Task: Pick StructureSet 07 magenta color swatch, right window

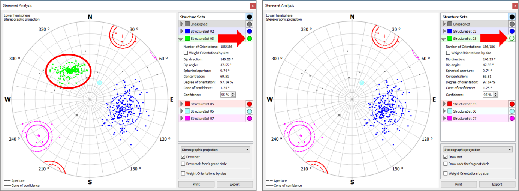Action: [x=450, y=119]
